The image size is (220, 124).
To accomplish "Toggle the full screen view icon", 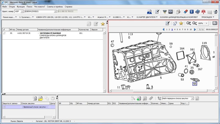I will pyautogui.click(x=170, y=12).
